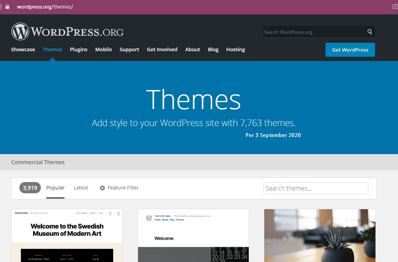Screen dimensions: 398x262
Task: Click Get Involved in the navigation
Action: click(x=162, y=49)
